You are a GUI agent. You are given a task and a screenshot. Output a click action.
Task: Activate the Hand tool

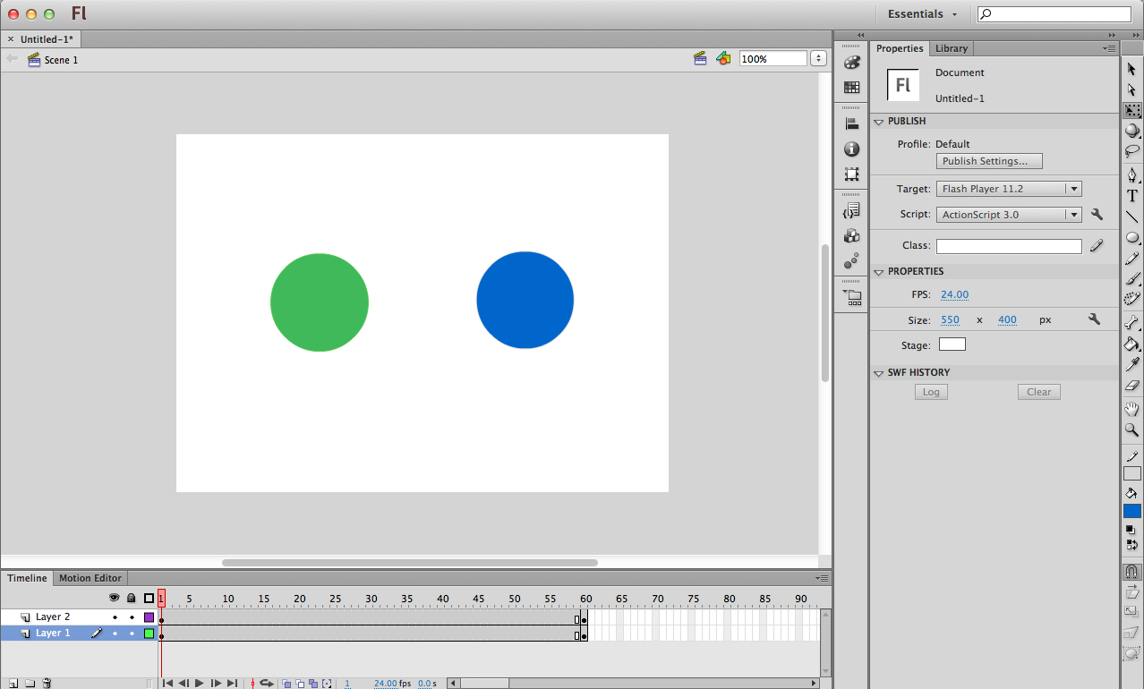(x=1132, y=409)
